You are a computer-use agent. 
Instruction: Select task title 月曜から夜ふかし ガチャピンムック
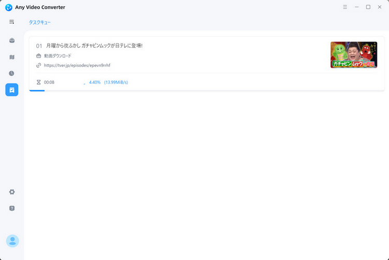click(x=94, y=46)
